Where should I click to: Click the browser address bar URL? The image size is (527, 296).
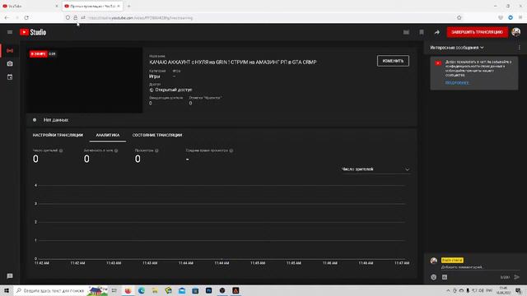point(141,18)
